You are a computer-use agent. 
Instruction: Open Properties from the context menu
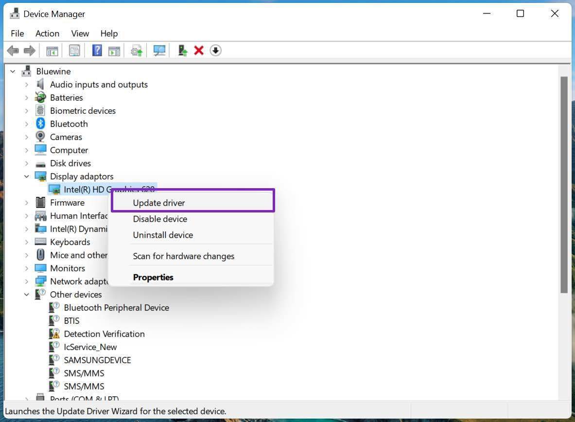click(153, 277)
